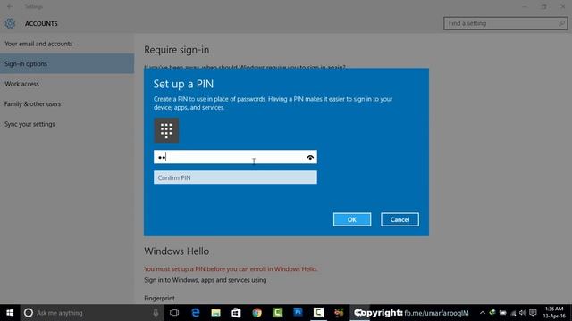
Task: Reveal the typed PIN with the eye icon
Action: pyautogui.click(x=310, y=157)
